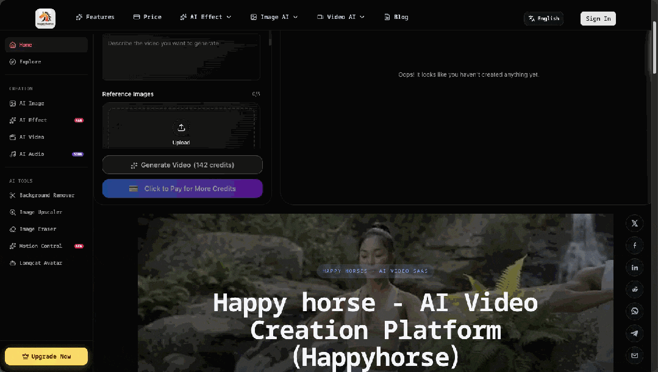This screenshot has height=372, width=658.
Task: Click the Sign In button
Action: click(598, 18)
